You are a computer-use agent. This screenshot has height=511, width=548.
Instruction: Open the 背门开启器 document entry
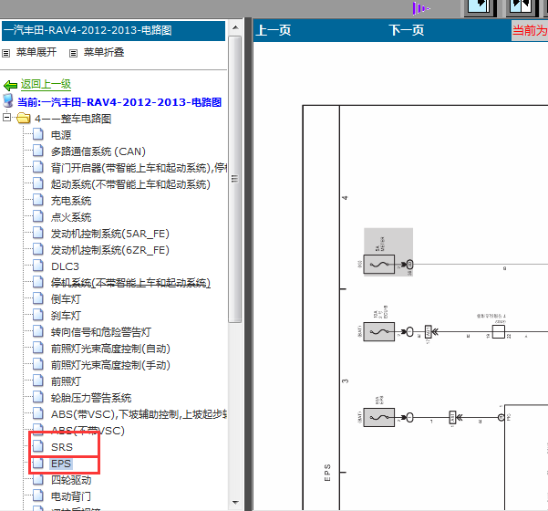[139, 168]
